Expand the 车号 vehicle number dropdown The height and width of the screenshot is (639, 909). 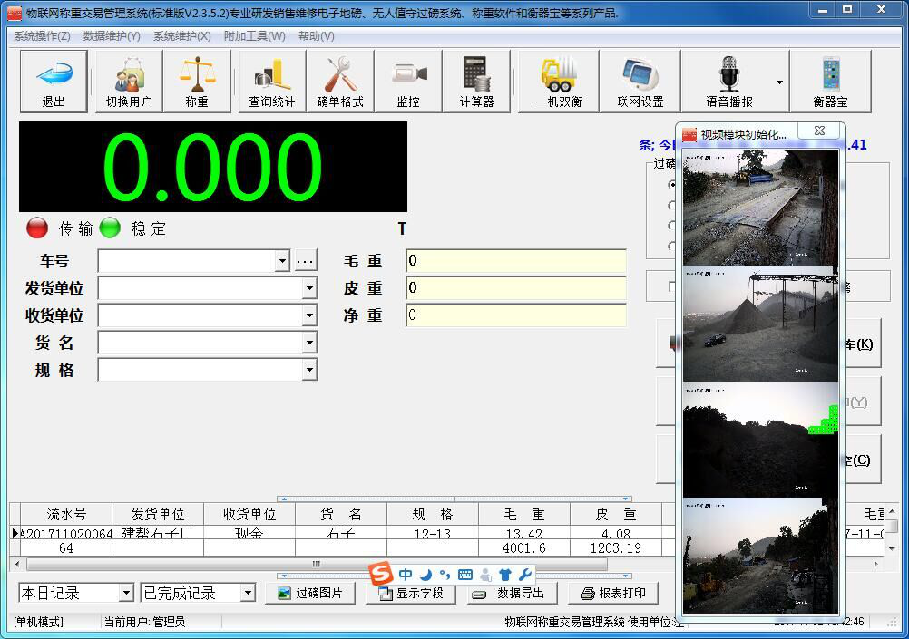(x=281, y=261)
